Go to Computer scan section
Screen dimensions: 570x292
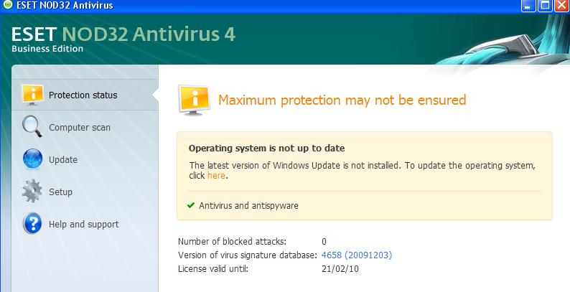(79, 128)
